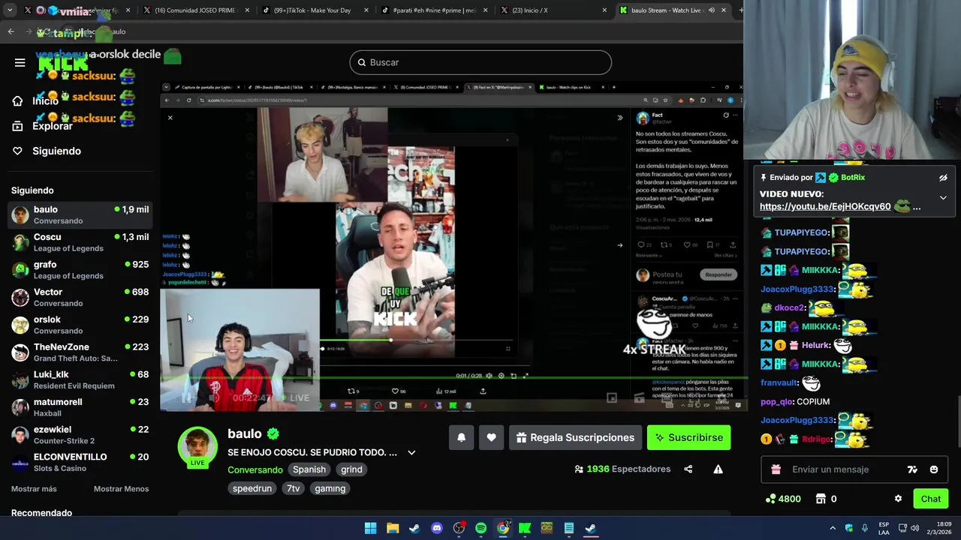
Task: Click the green Chat send button
Action: tap(931, 499)
